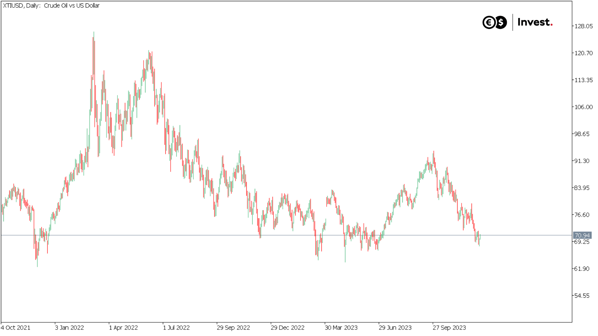
Task: Click the euro-dollar coin logo icon
Action: coord(495,22)
